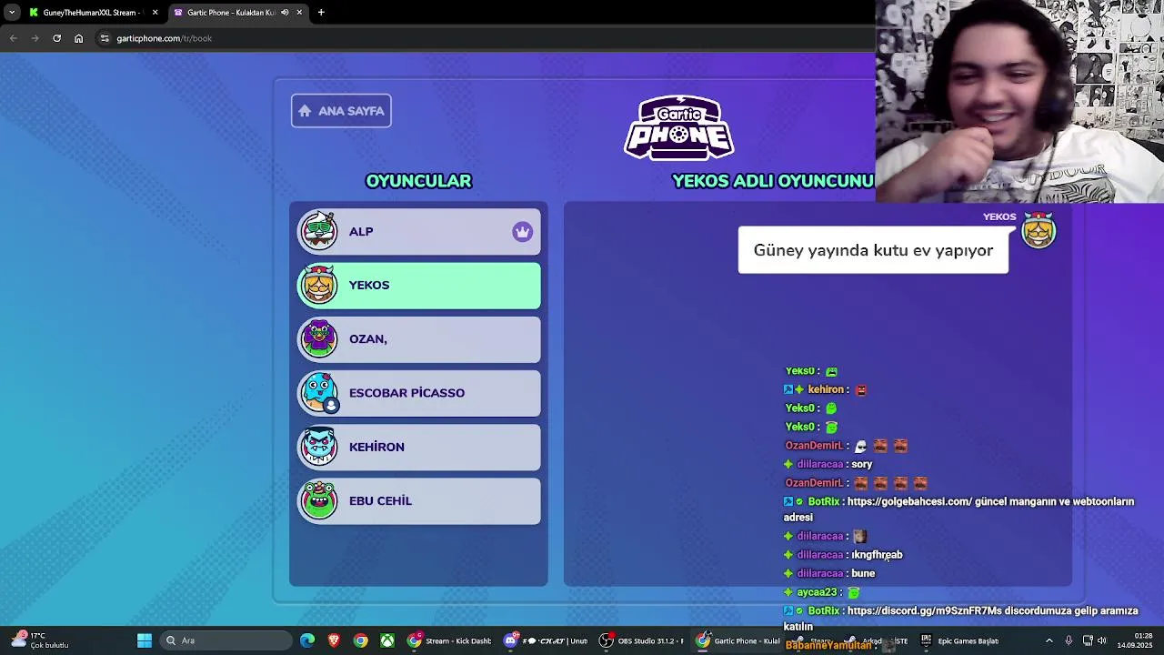Image resolution: width=1164 pixels, height=655 pixels.
Task: Open Gartic Phone Chrome window on taskbar
Action: pyautogui.click(x=738, y=640)
